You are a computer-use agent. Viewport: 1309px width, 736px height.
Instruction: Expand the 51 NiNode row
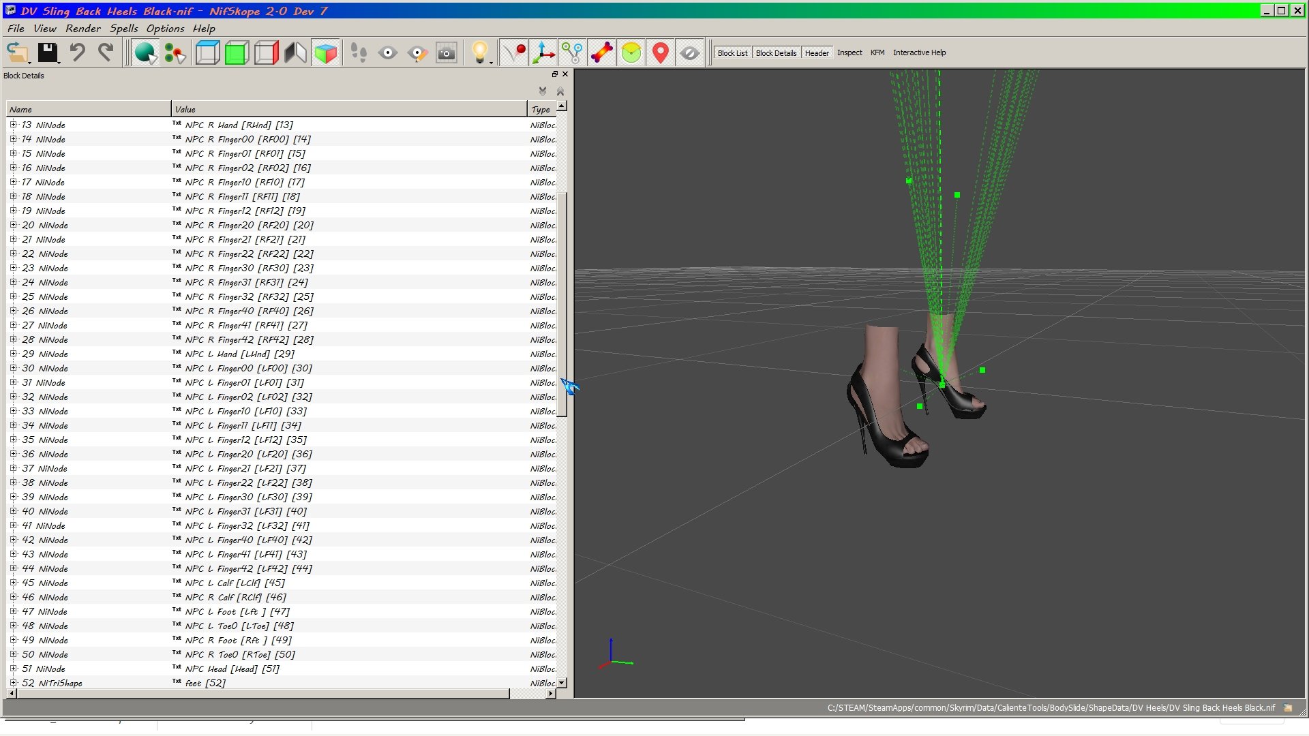click(13, 669)
